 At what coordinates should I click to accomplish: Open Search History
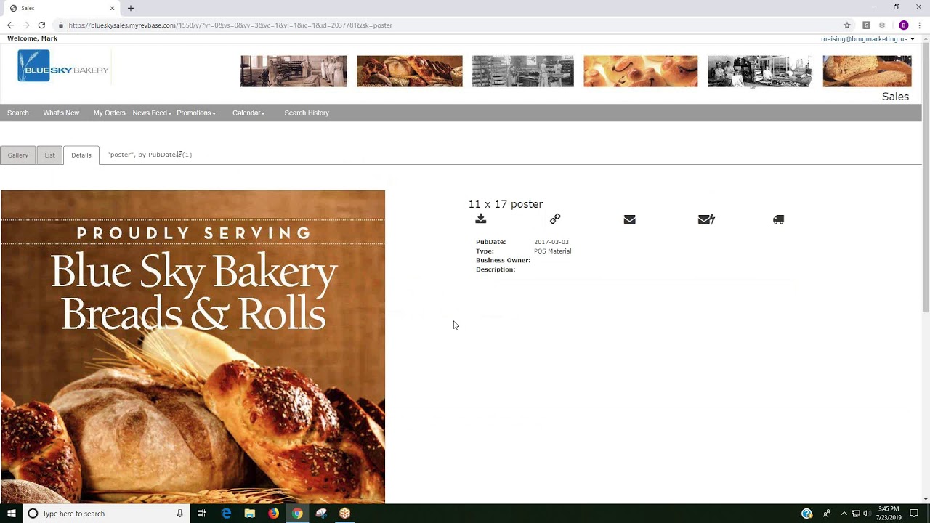coord(307,113)
